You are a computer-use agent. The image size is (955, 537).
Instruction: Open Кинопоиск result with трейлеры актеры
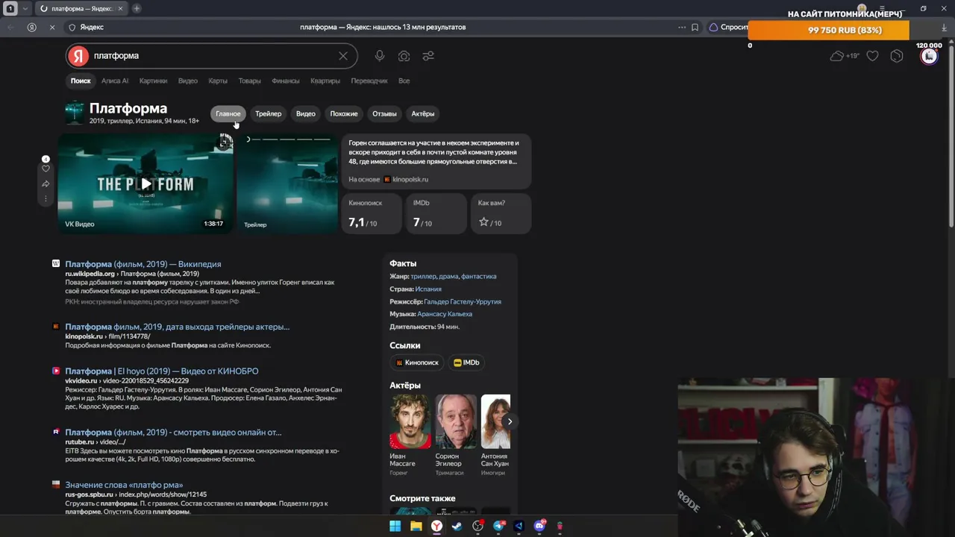[178, 327]
